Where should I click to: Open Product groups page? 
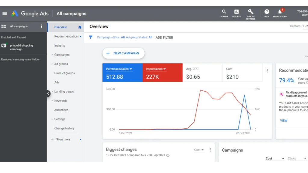(64, 73)
